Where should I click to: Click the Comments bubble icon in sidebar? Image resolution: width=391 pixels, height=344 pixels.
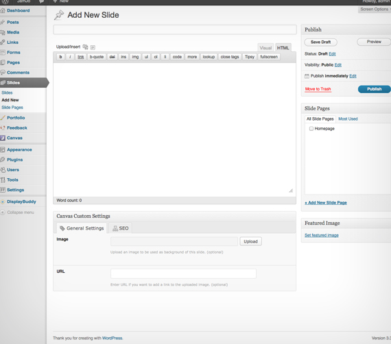point(3,73)
